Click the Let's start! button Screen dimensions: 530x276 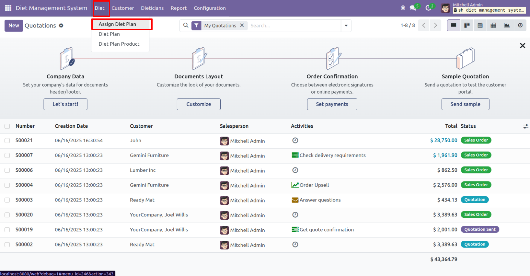(65, 104)
